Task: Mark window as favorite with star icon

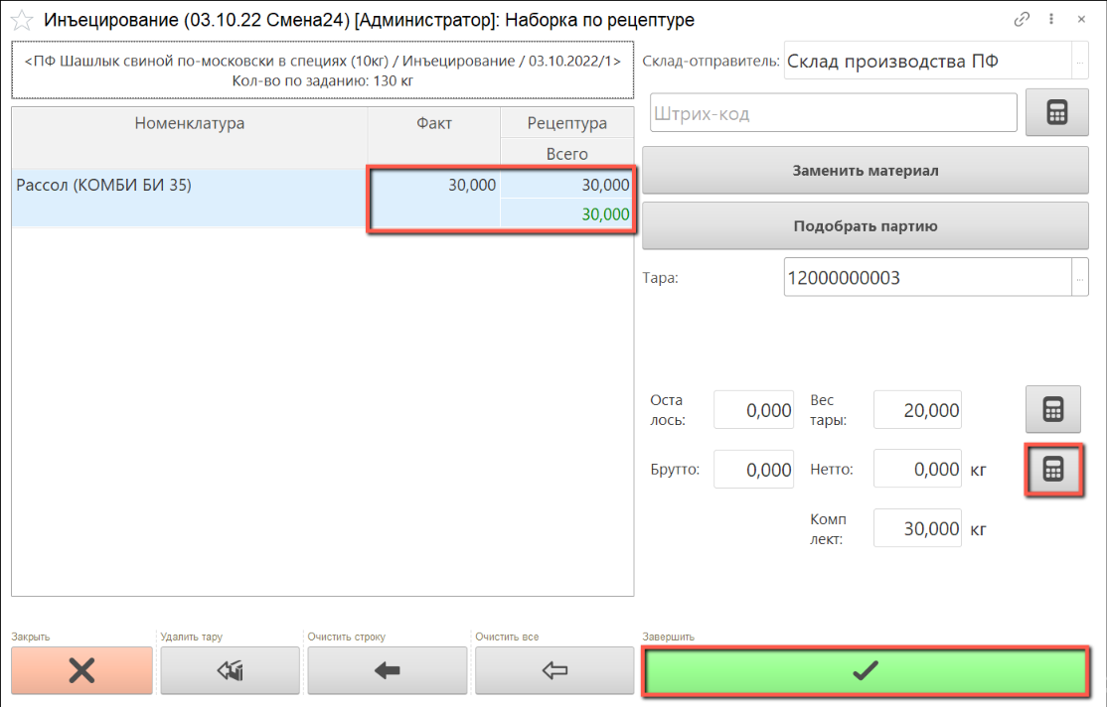Action: click(21, 20)
